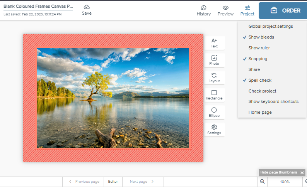The image size is (307, 187).
Task: Add a Text element
Action: (x=214, y=43)
